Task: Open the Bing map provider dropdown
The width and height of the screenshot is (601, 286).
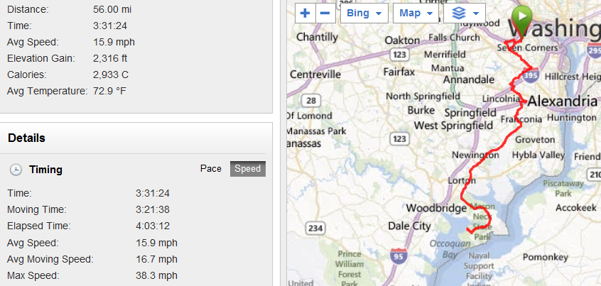Action: point(364,13)
